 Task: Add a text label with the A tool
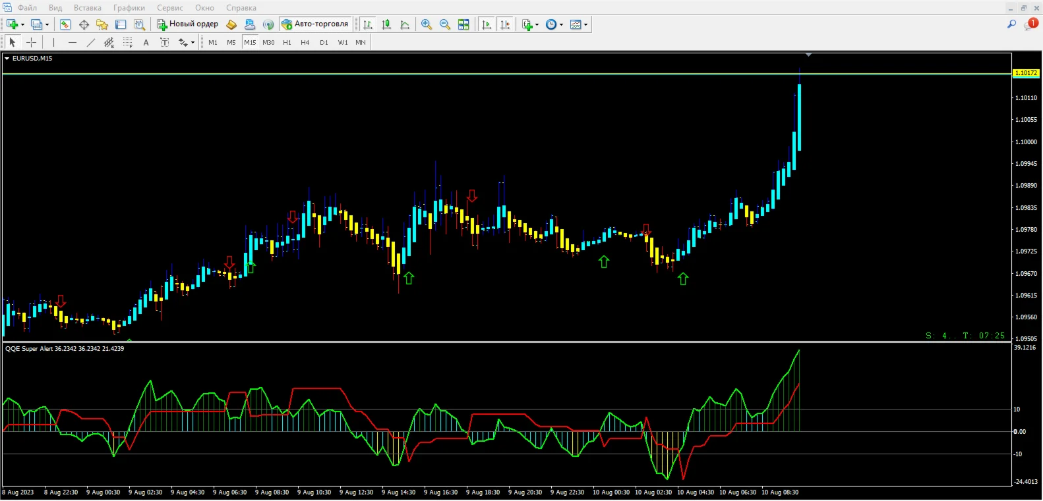tap(146, 42)
